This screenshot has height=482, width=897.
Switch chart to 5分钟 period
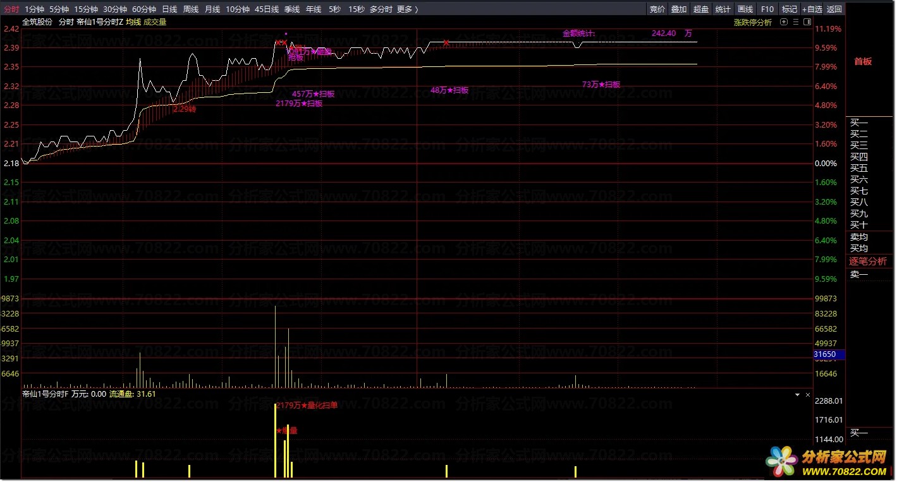pyautogui.click(x=59, y=9)
